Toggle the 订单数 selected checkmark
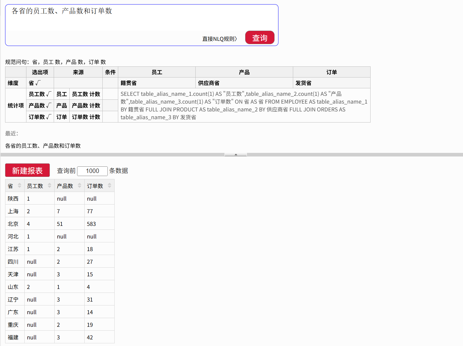 point(49,117)
